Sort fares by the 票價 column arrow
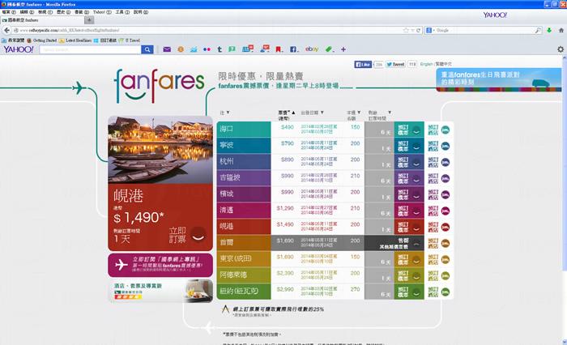Screen dimensions: 567x345 pos(293,113)
